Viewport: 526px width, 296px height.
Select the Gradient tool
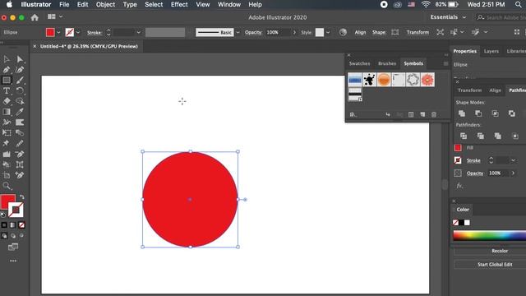coord(7,112)
